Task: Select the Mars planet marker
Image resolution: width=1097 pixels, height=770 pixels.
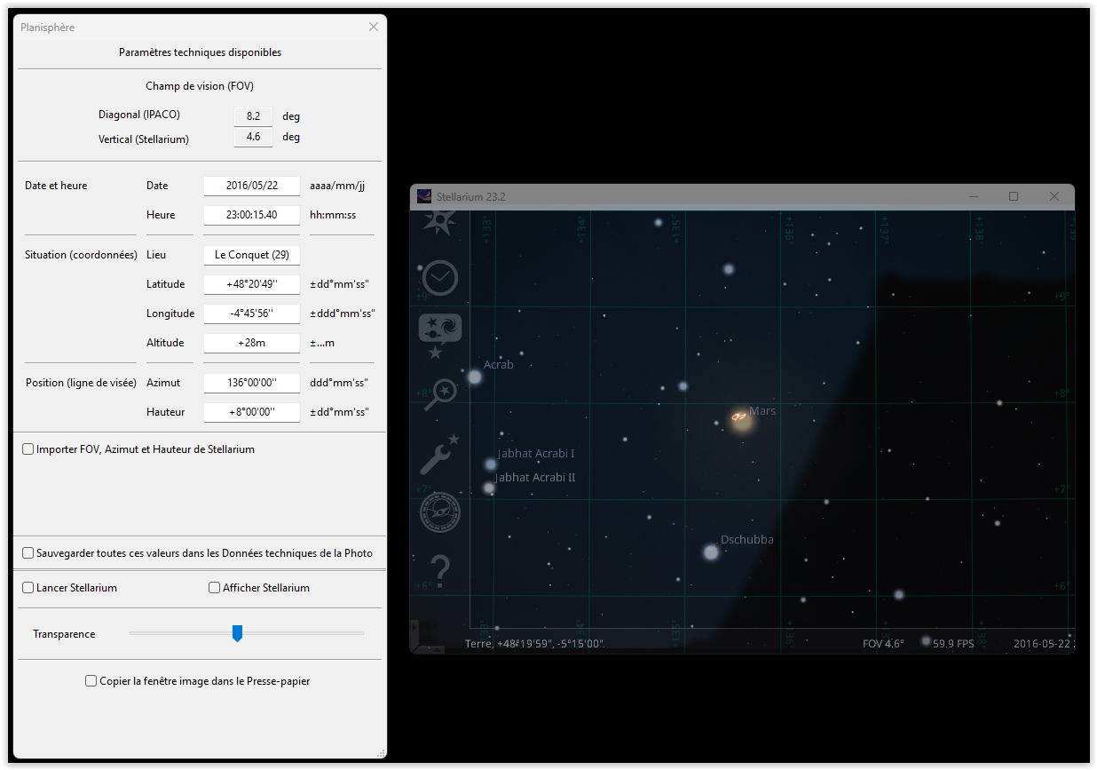Action: point(741,418)
